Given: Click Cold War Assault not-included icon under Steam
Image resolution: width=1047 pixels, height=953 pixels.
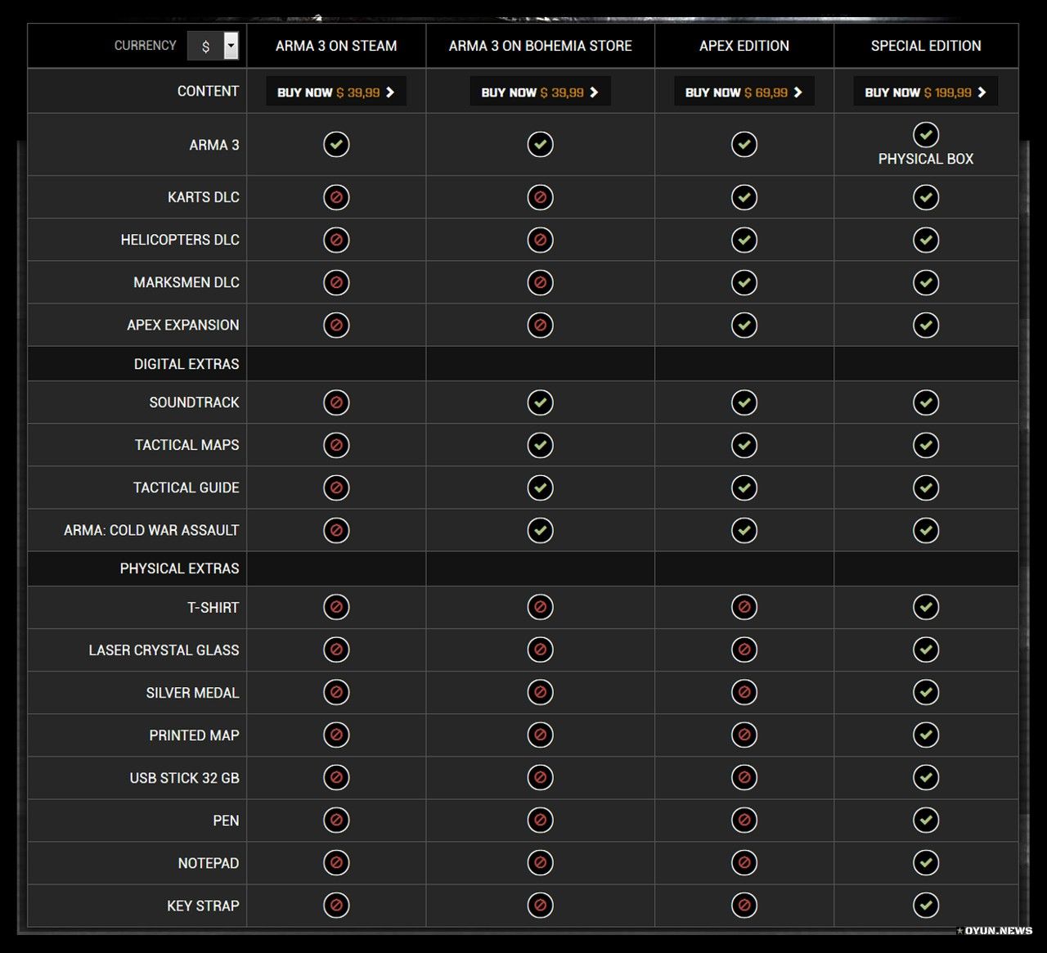Looking at the screenshot, I should tap(336, 530).
